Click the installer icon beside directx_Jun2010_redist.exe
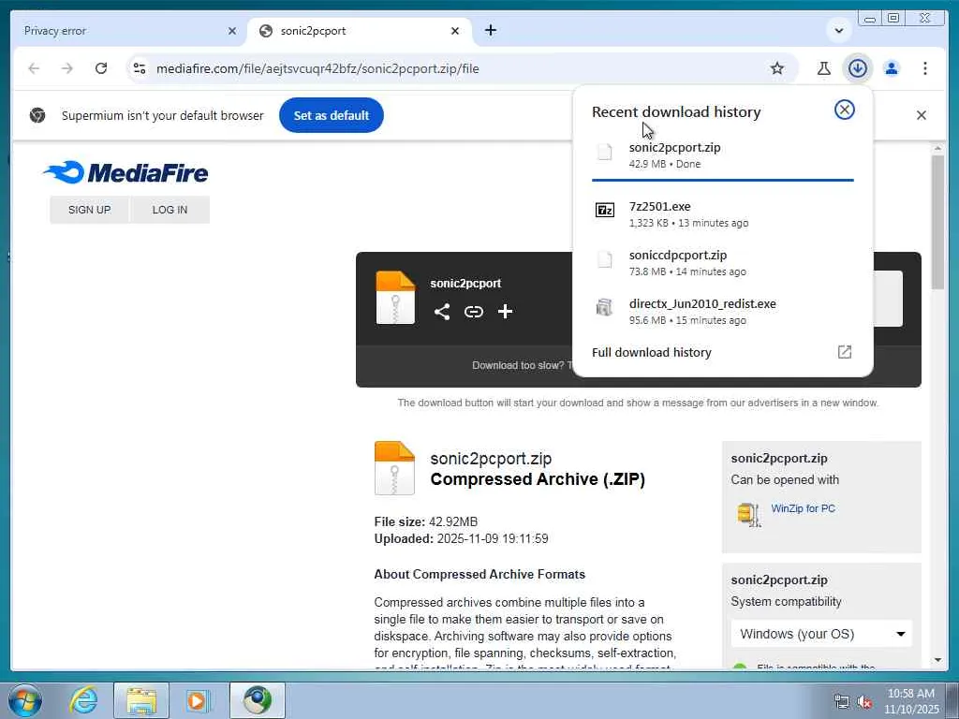The height and width of the screenshot is (719, 959). [x=604, y=307]
